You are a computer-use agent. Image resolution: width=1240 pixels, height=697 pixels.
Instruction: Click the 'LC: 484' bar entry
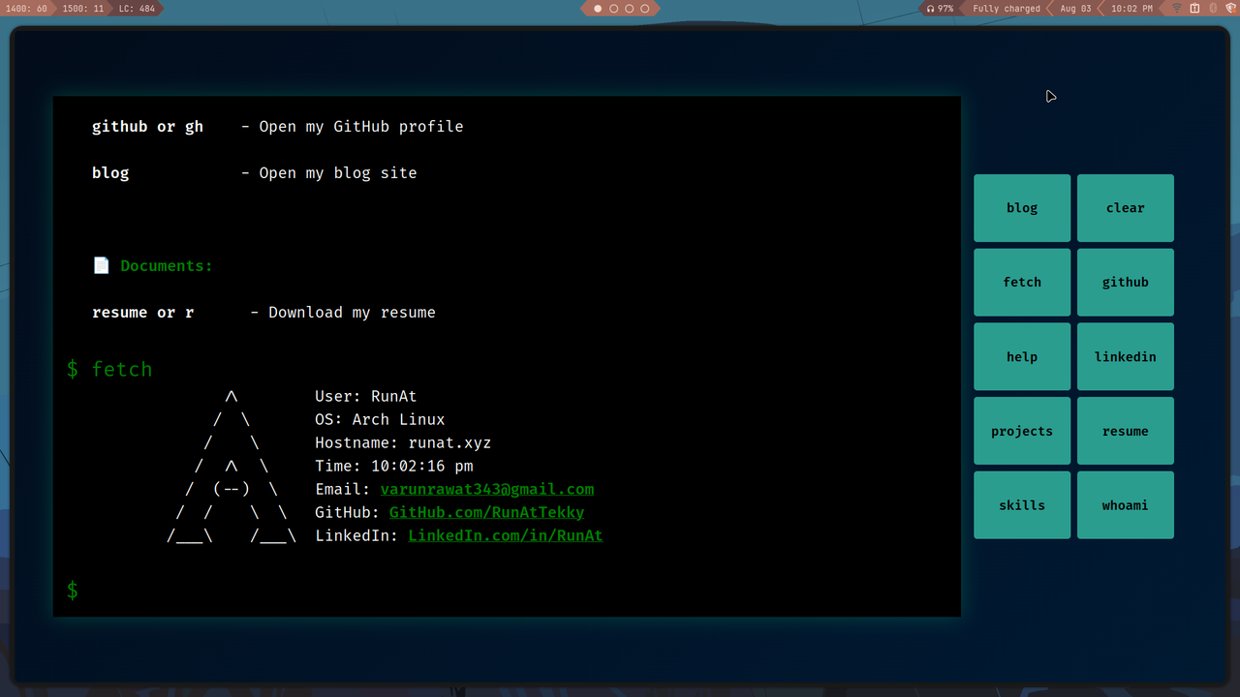tap(137, 9)
